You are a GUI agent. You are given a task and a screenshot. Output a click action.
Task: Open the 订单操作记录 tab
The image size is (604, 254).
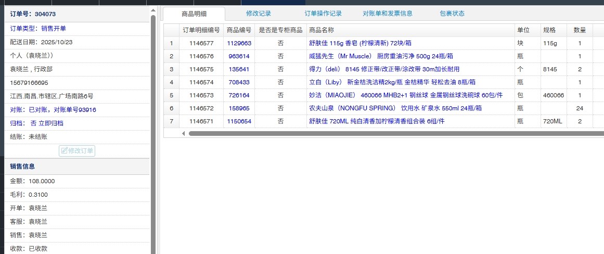[323, 14]
